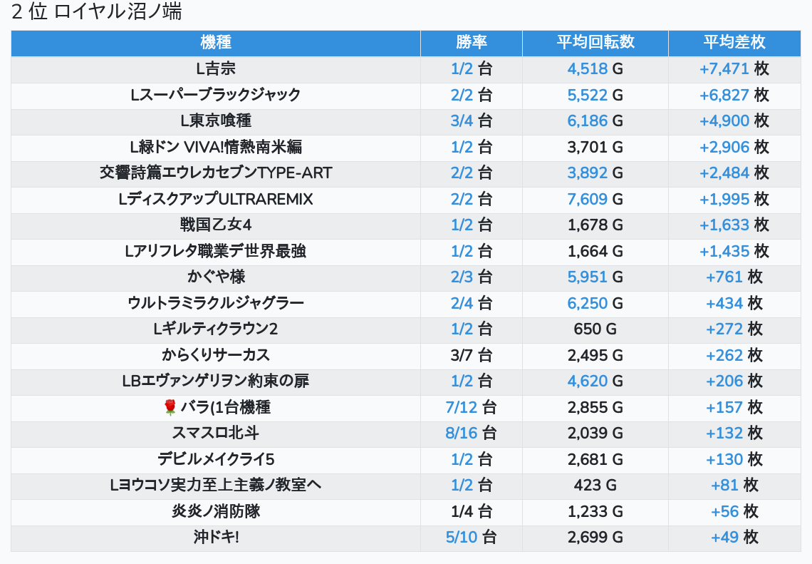812x564 pixels.
Task: Click average spins 4,620 G value
Action: pos(595,381)
